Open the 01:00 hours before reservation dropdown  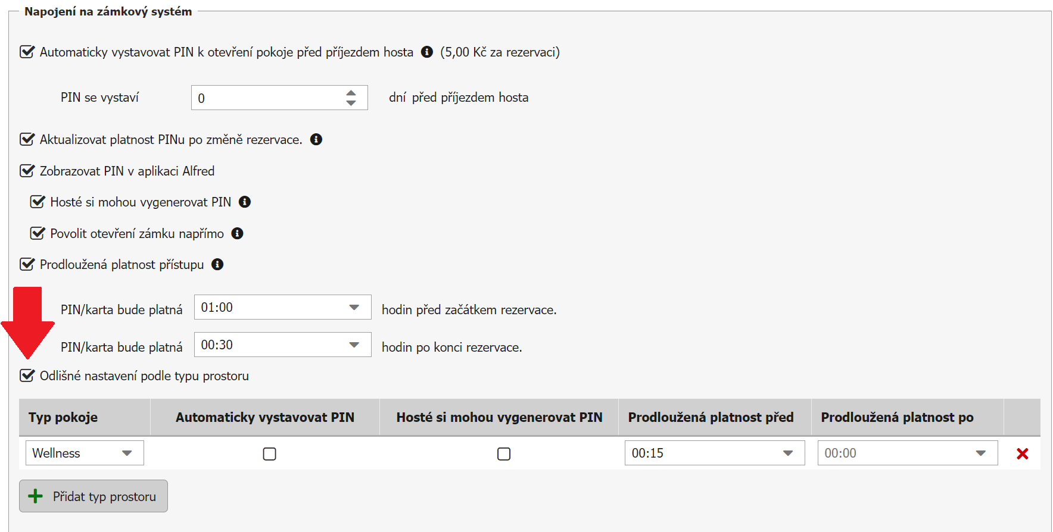click(x=282, y=308)
